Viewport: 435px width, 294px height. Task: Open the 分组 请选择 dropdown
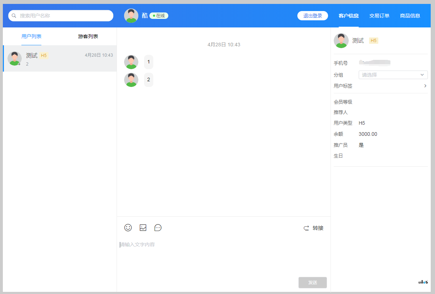pos(393,75)
